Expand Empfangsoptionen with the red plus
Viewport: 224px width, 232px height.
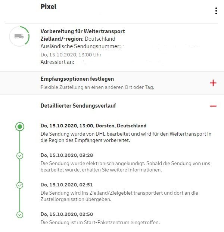[213, 83]
